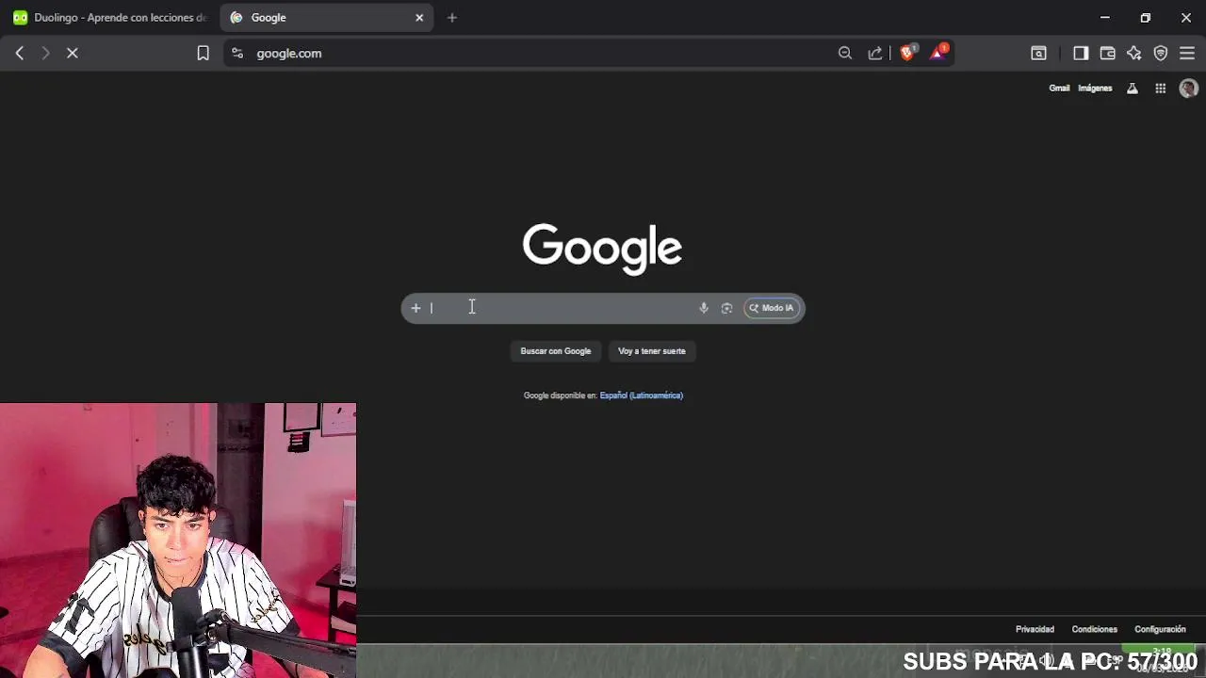Open Brave Shields lion icon
The height and width of the screenshot is (678, 1206).
click(907, 54)
